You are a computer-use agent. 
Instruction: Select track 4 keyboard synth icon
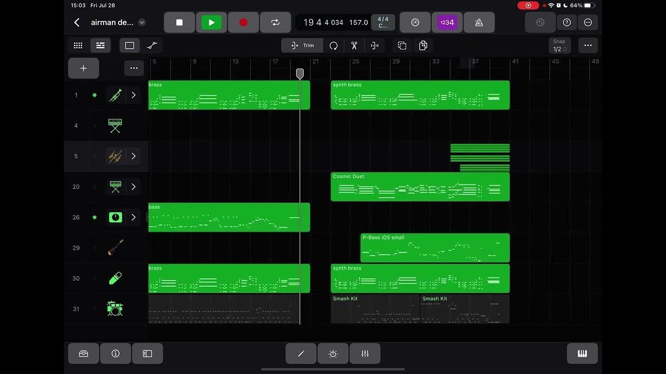tap(115, 126)
